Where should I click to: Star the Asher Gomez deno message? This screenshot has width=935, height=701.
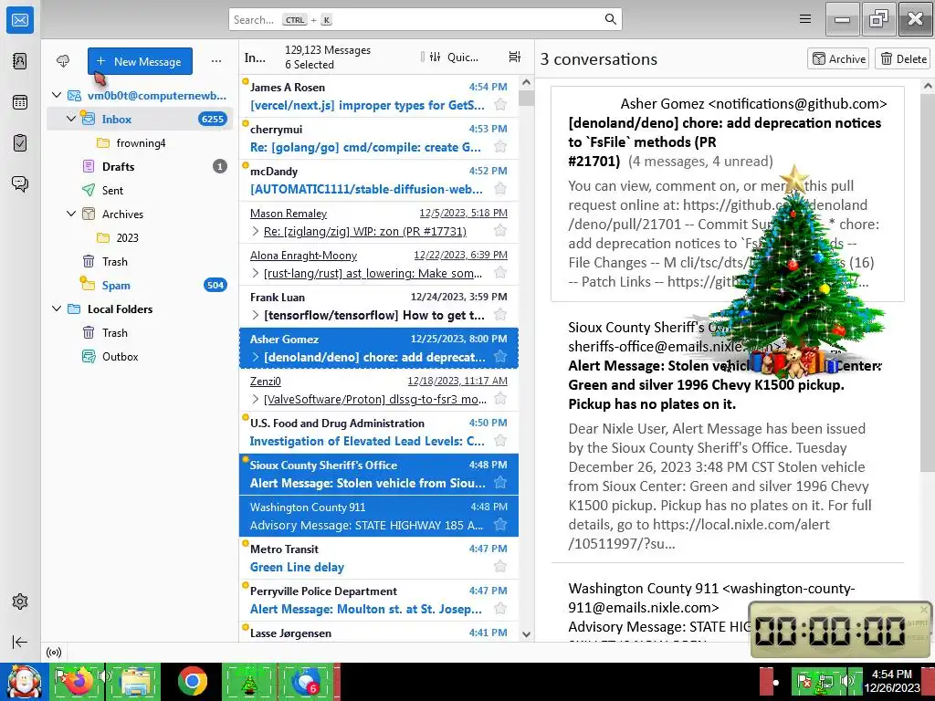(500, 357)
